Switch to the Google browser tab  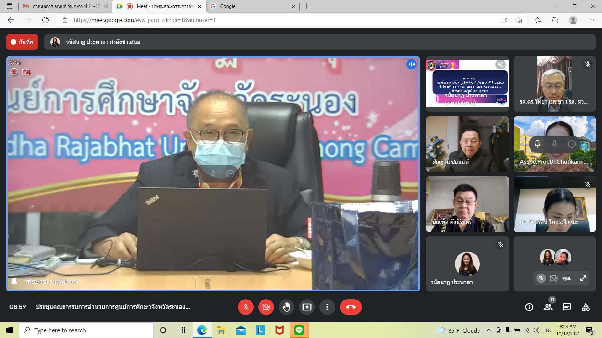pos(251,6)
